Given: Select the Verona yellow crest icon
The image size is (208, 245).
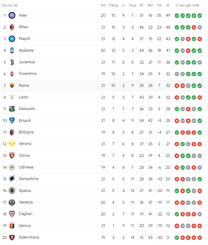Looking at the screenshot, I should click(12, 144).
